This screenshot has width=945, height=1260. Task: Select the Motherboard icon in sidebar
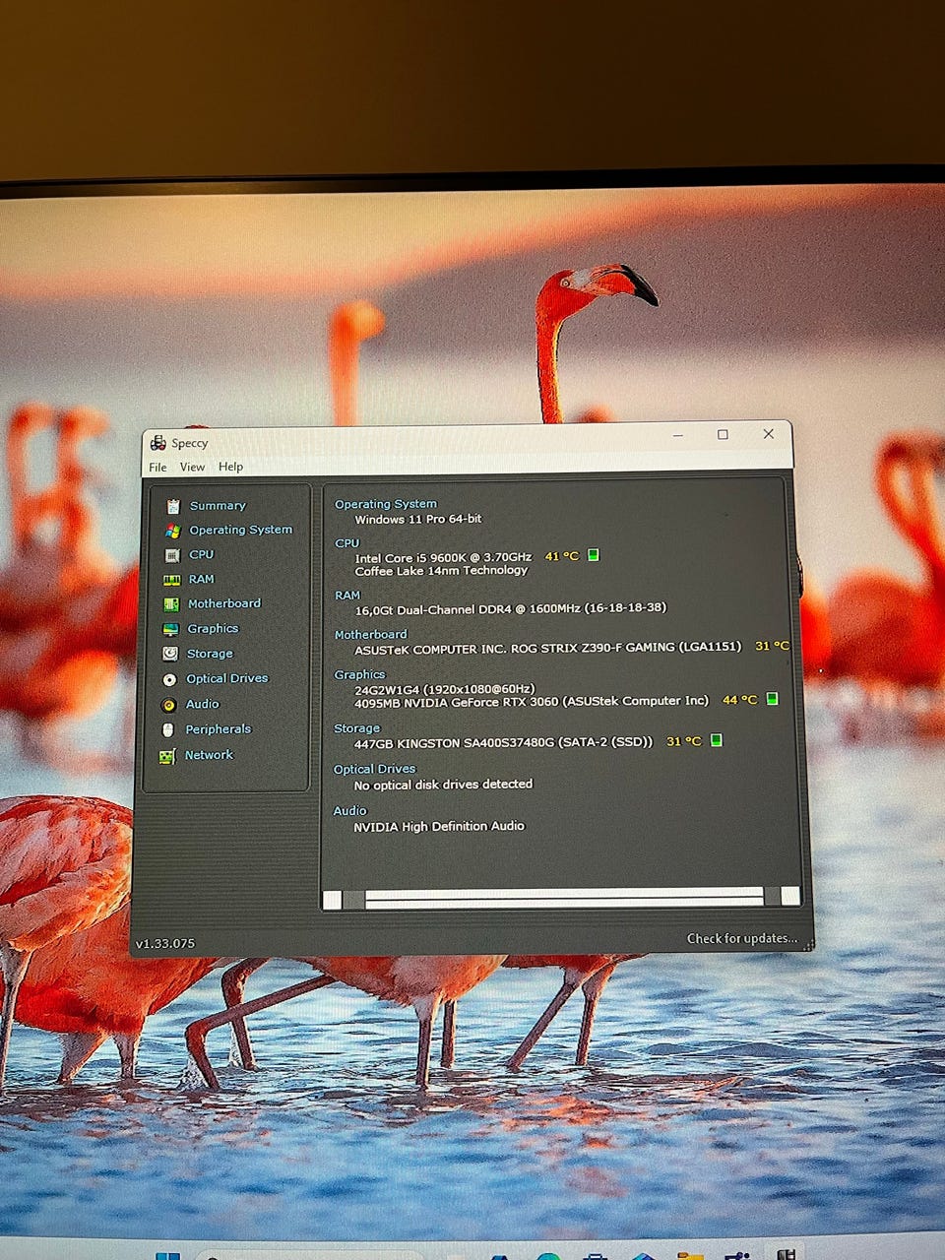171,604
